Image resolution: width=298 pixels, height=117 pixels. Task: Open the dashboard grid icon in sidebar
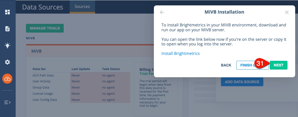(x=7, y=12)
